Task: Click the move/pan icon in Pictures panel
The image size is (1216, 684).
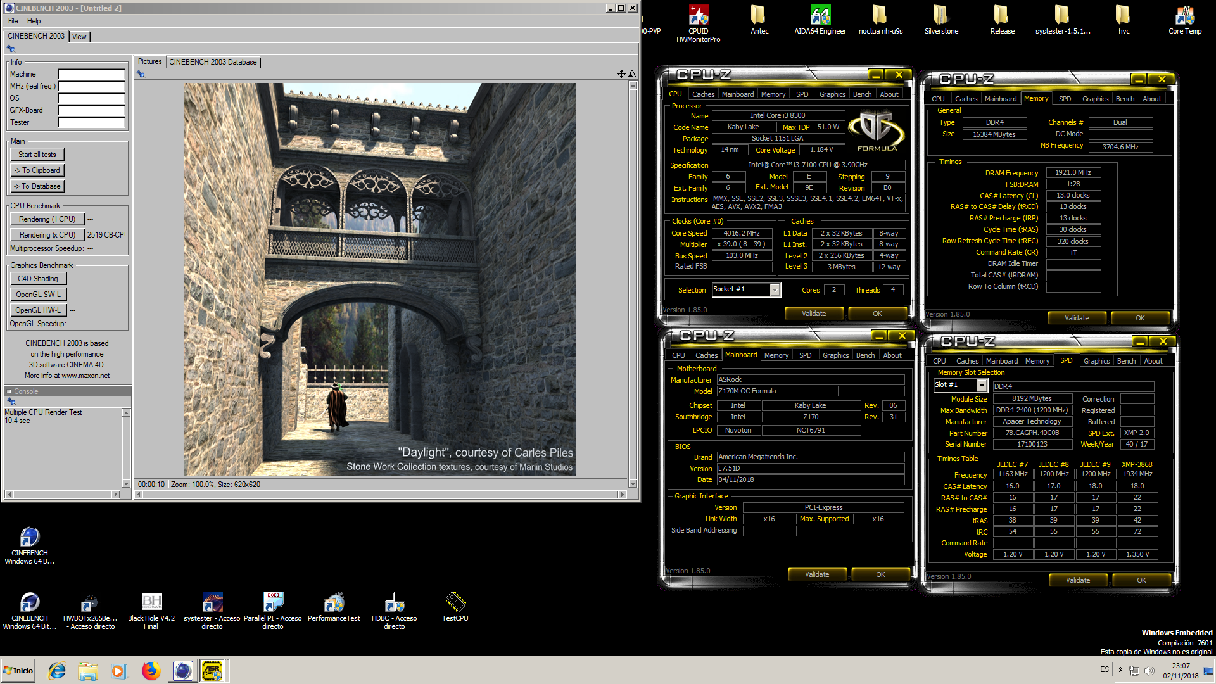Action: (621, 74)
